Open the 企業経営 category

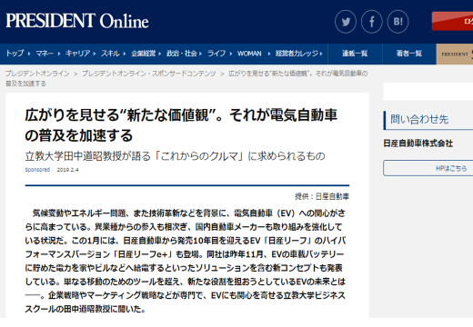click(144, 54)
